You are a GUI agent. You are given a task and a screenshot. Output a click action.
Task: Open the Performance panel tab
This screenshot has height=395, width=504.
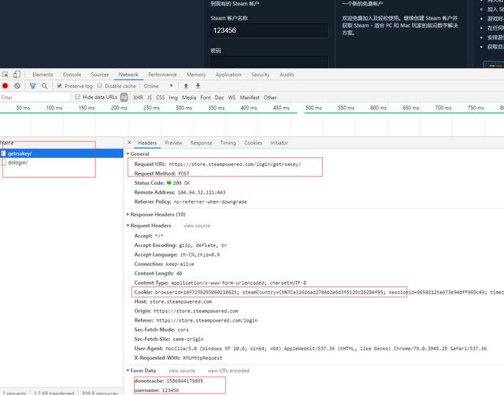click(162, 75)
